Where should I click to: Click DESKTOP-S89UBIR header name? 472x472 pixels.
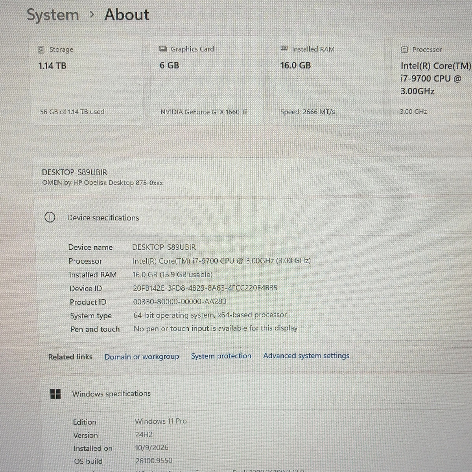pyautogui.click(x=74, y=172)
